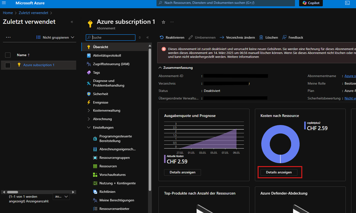Screen dimensions: 356x213
Task: Click the Suche menu filter field
Action: tap(110, 38)
